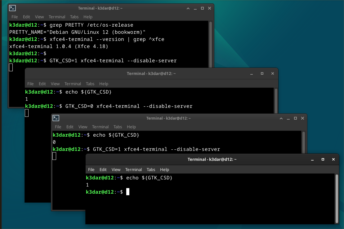Open Edit menu in the window showing output 0
The image size is (344, 229).
pyautogui.click(x=70, y=127)
